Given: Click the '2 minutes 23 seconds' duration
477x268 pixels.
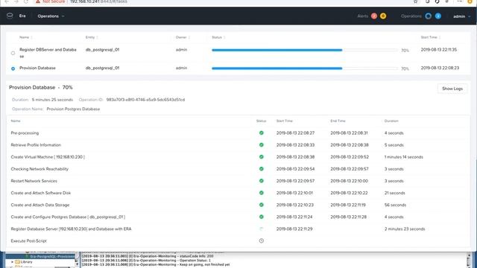Looking at the screenshot, I should [x=405, y=229].
